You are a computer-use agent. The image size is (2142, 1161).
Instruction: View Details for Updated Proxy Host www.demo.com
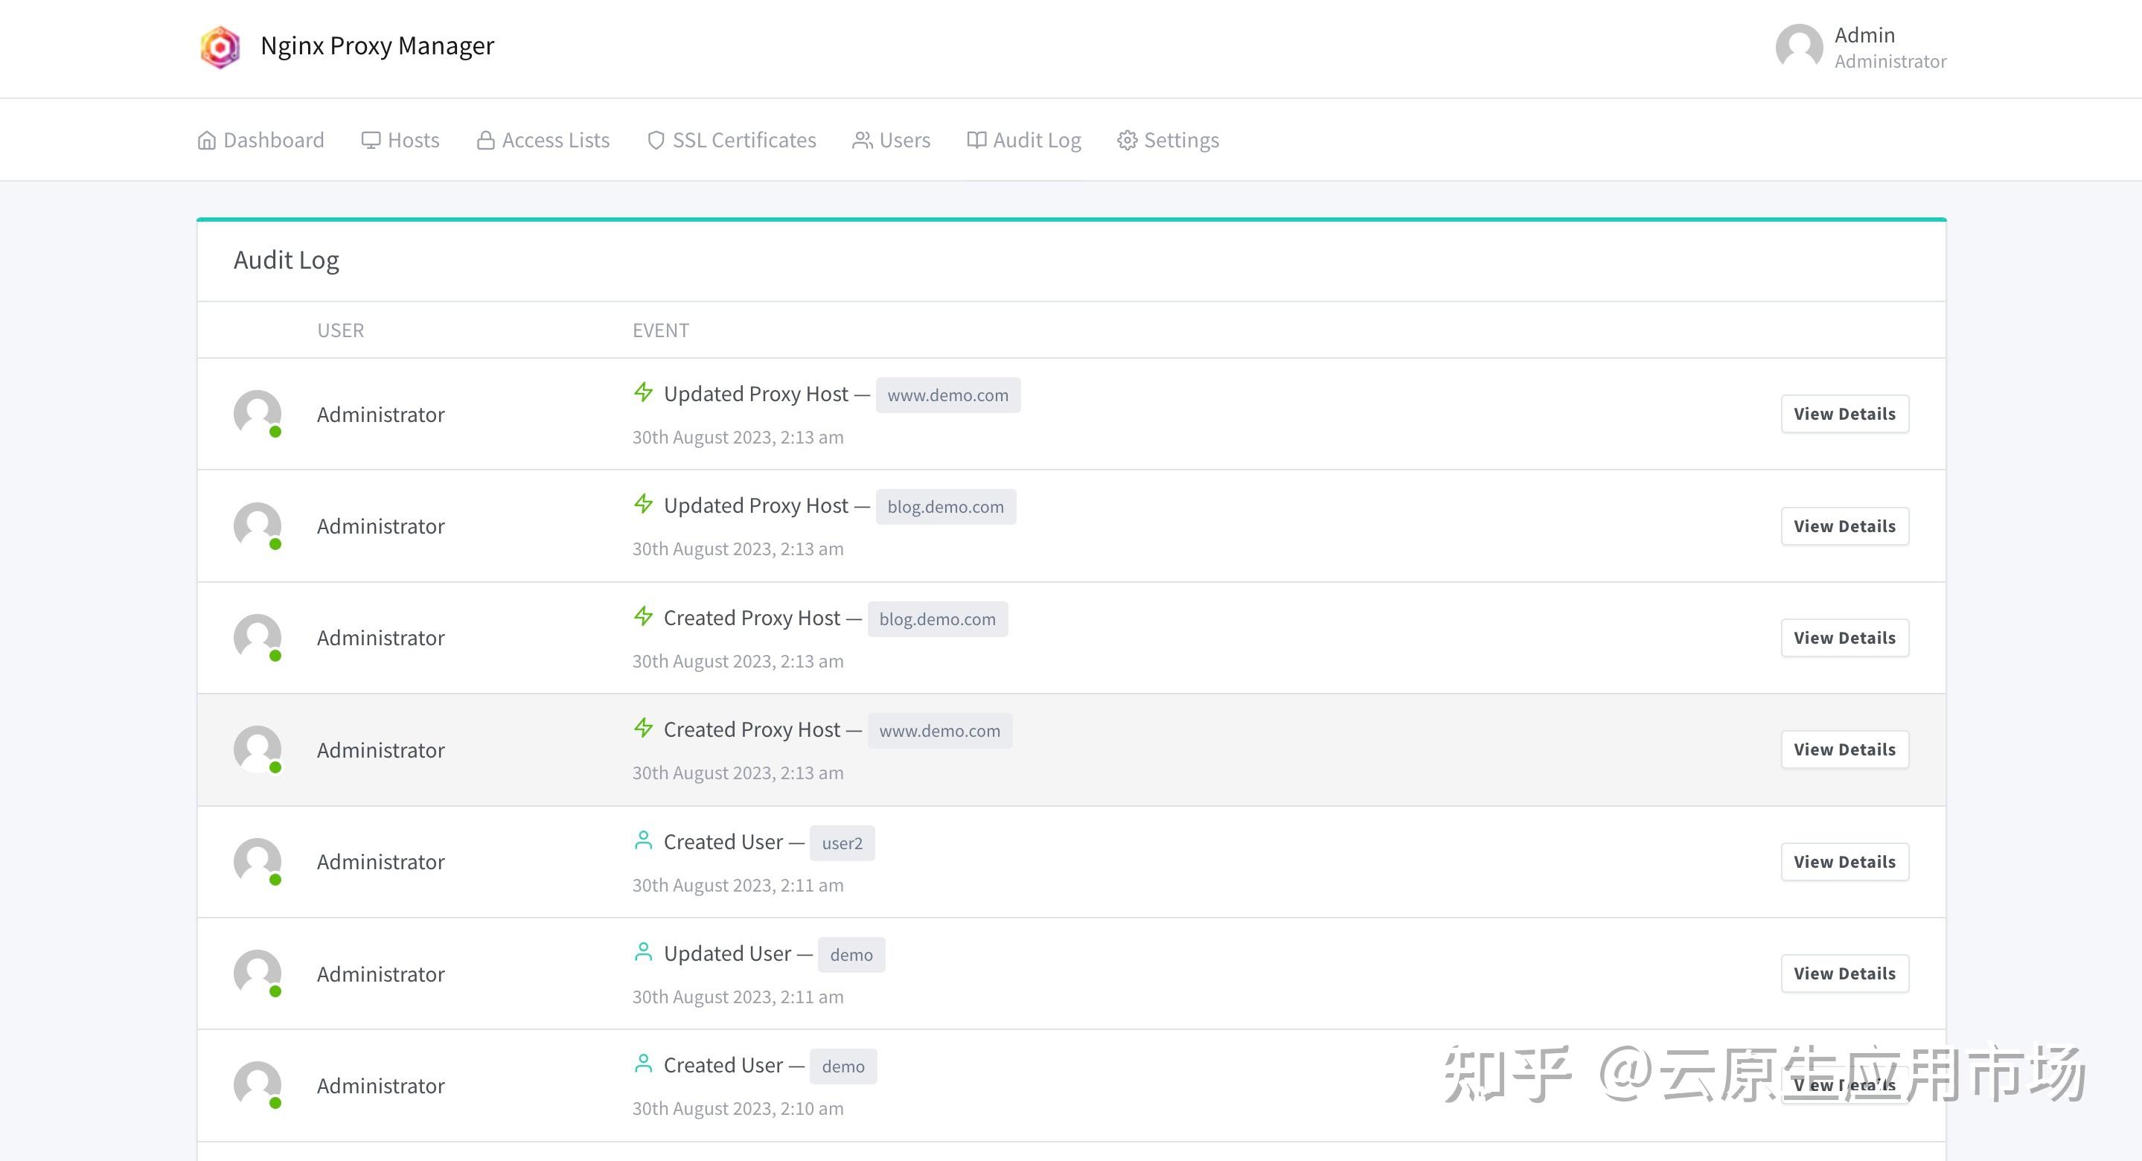point(1844,415)
